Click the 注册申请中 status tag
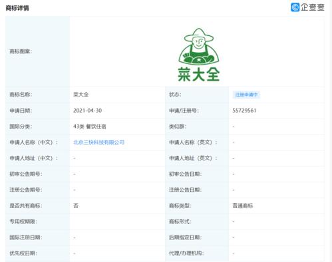 246,95
